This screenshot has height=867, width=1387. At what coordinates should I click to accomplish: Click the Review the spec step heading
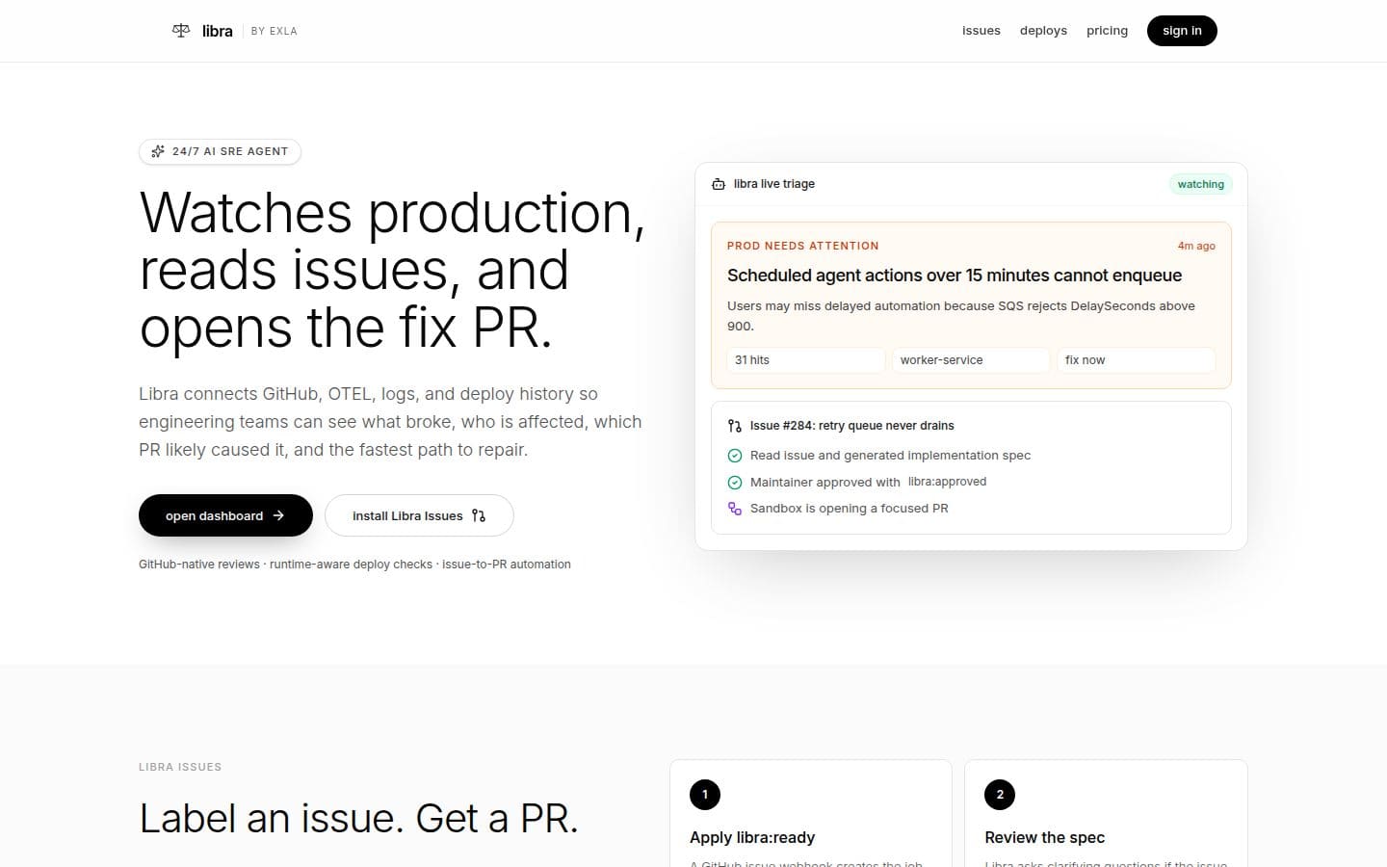tap(1045, 838)
